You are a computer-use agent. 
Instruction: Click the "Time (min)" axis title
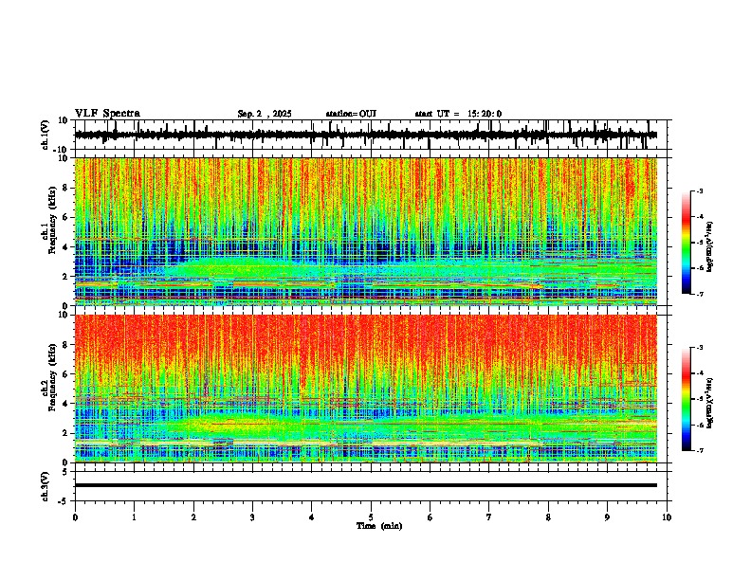point(379,526)
